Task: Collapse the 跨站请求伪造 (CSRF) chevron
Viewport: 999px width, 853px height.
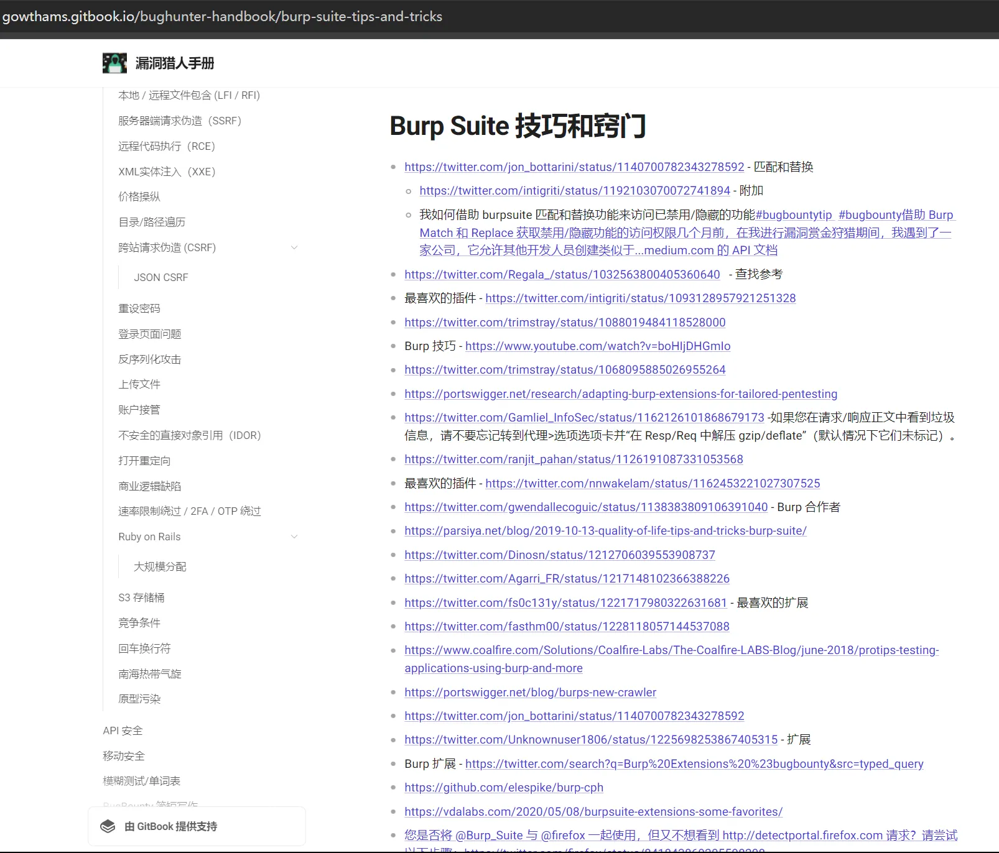Action: [294, 247]
